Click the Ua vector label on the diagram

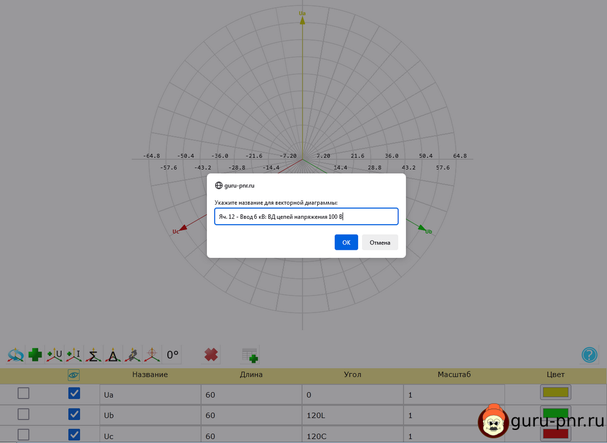[302, 14]
